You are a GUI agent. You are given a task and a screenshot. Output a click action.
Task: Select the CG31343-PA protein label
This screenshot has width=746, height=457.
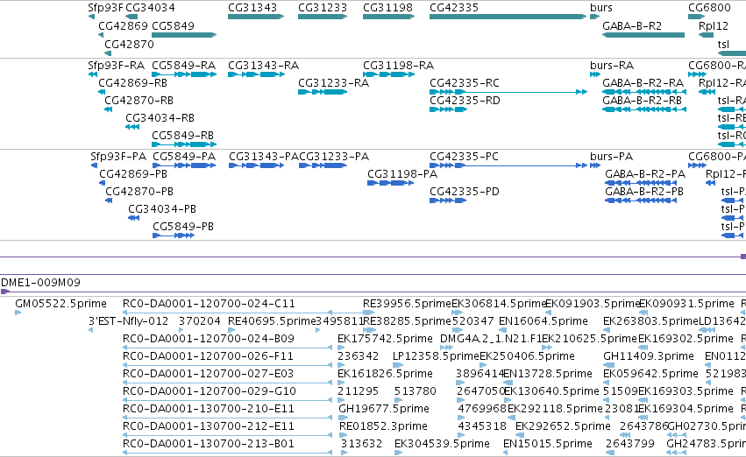263,157
